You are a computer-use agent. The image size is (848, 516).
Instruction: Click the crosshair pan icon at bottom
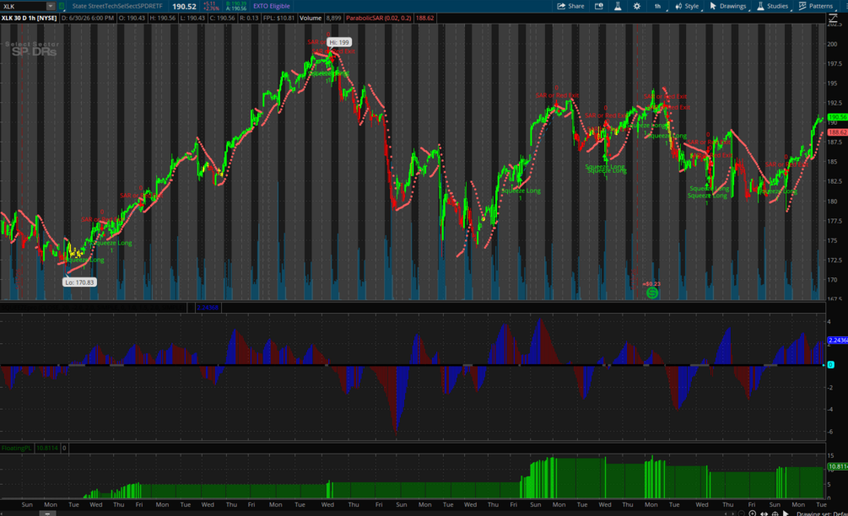click(775, 513)
